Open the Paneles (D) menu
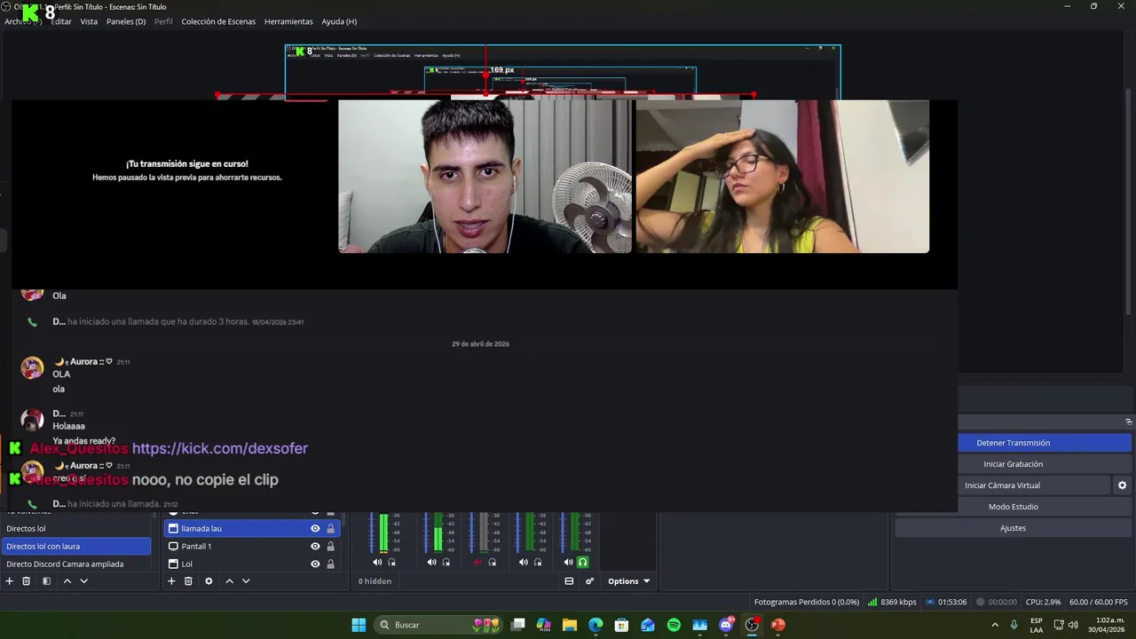1136x639 pixels. [126, 21]
